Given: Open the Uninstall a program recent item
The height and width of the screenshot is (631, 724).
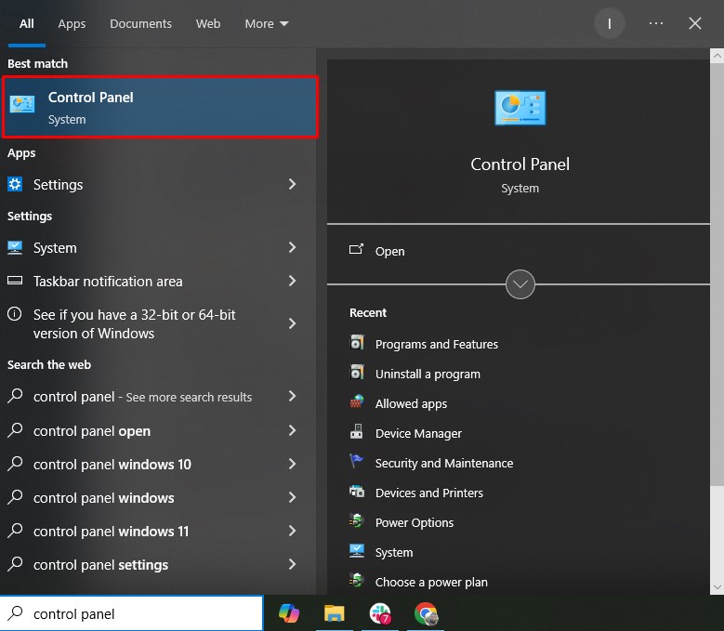Looking at the screenshot, I should (428, 374).
